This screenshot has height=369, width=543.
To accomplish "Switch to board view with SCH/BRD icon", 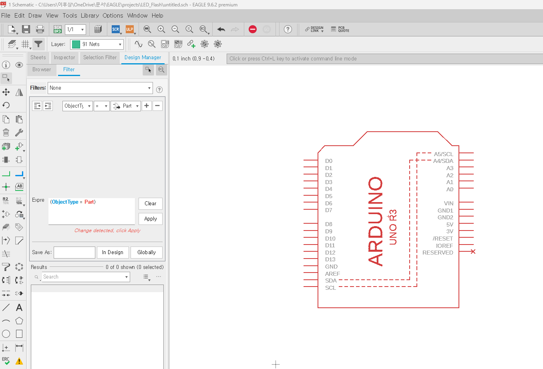I will (58, 29).
